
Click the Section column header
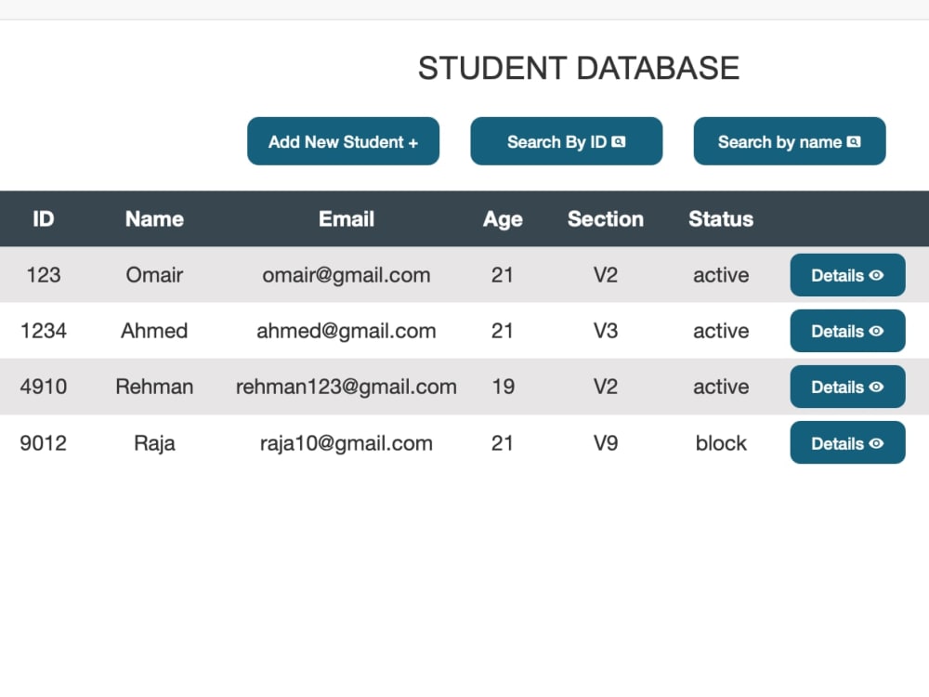(x=606, y=218)
